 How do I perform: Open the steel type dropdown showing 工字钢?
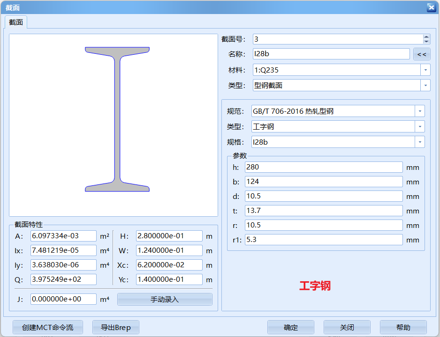pyautogui.click(x=420, y=126)
